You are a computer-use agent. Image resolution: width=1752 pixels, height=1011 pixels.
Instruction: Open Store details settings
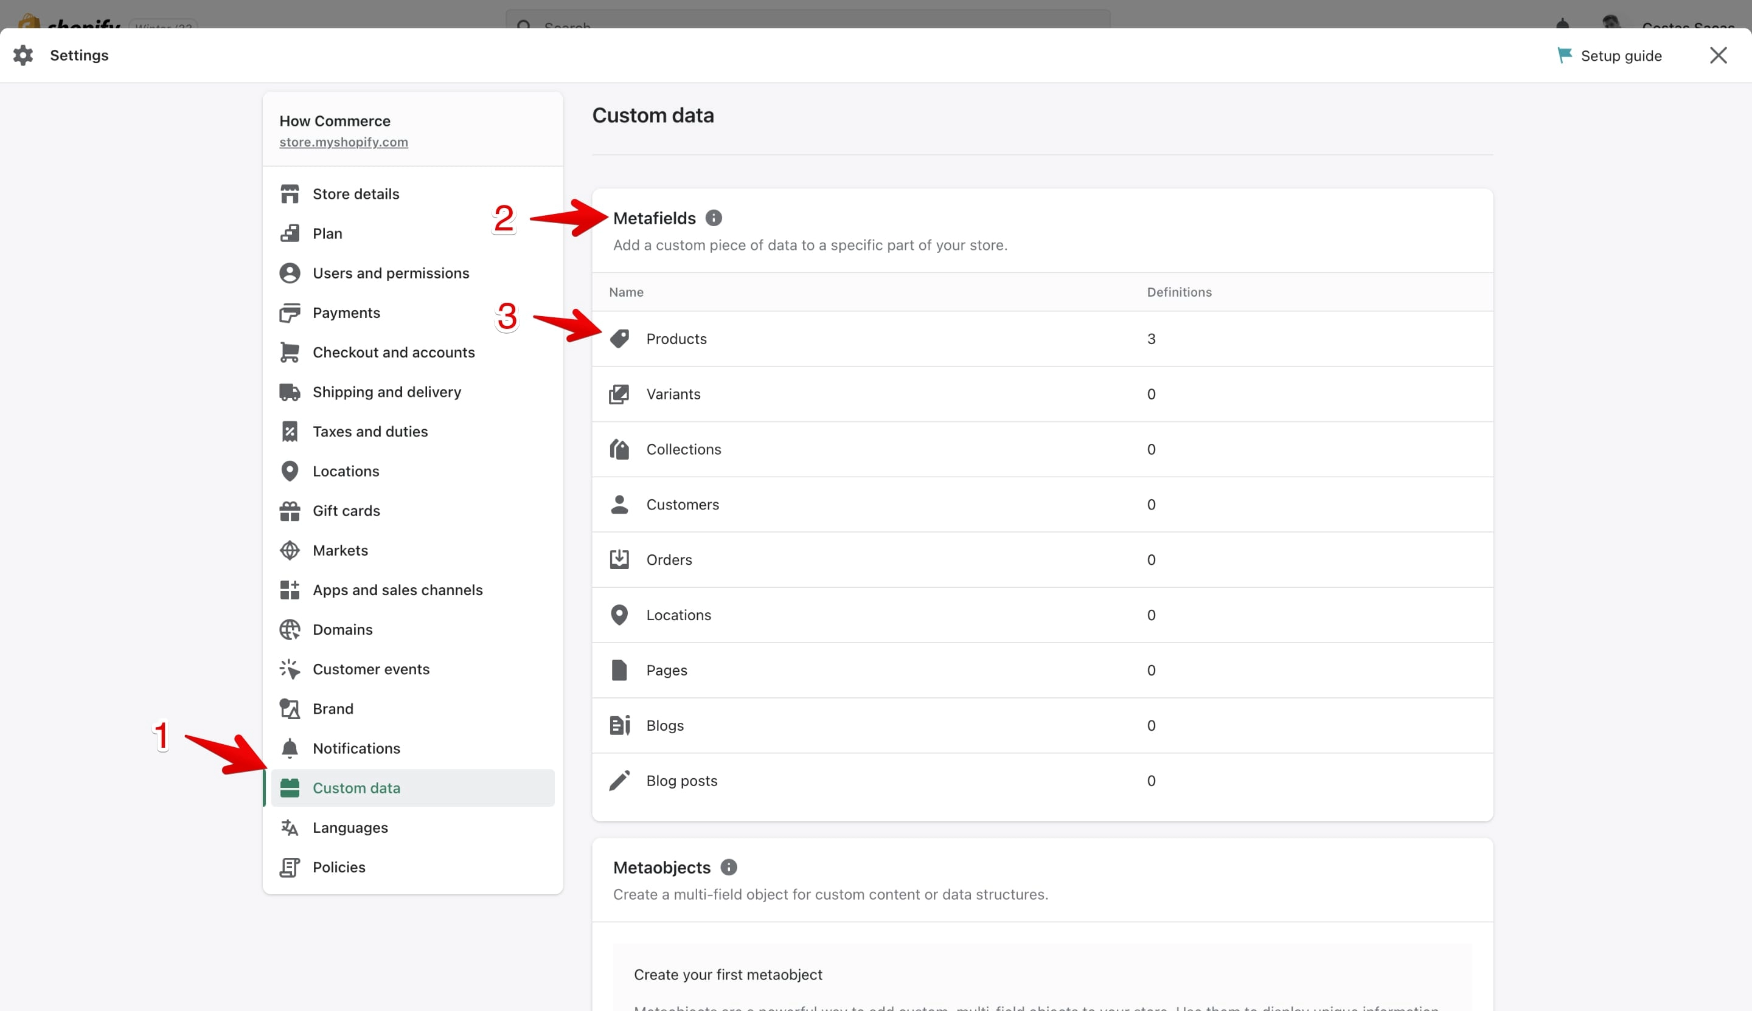point(412,194)
